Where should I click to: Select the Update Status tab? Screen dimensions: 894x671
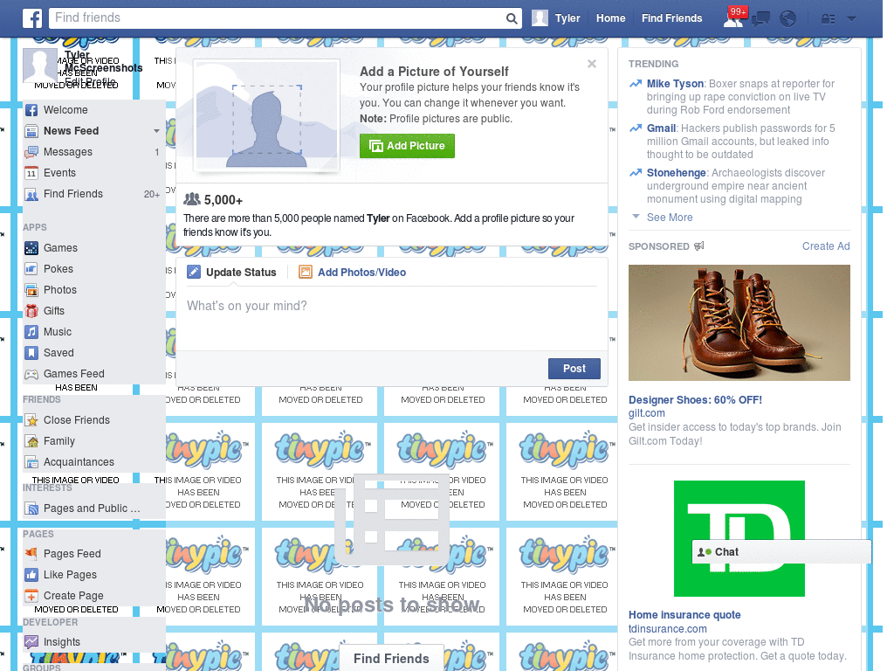click(232, 273)
